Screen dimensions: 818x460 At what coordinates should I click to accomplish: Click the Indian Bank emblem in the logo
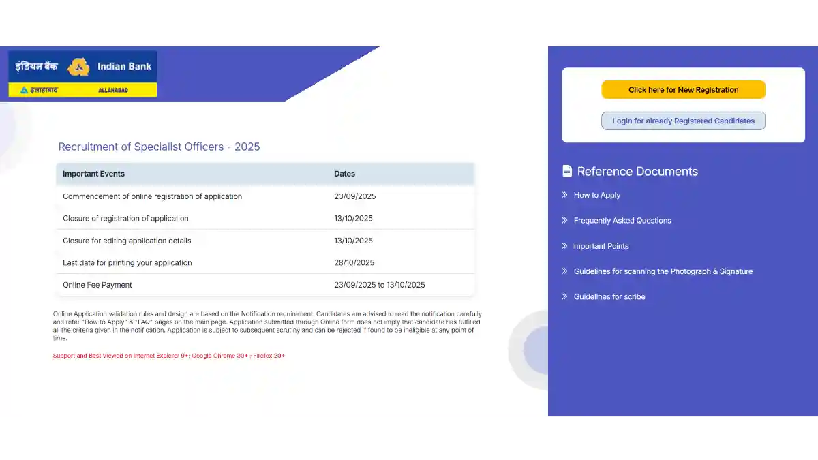point(78,67)
